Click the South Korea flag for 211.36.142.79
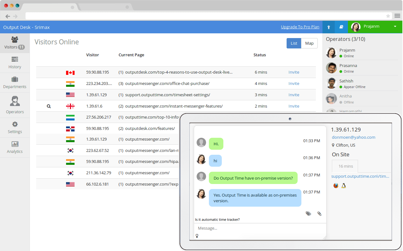The image size is (403, 251). pos(70,173)
